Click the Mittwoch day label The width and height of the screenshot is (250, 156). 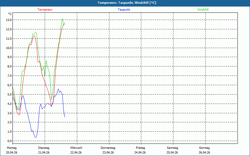(x=76, y=148)
